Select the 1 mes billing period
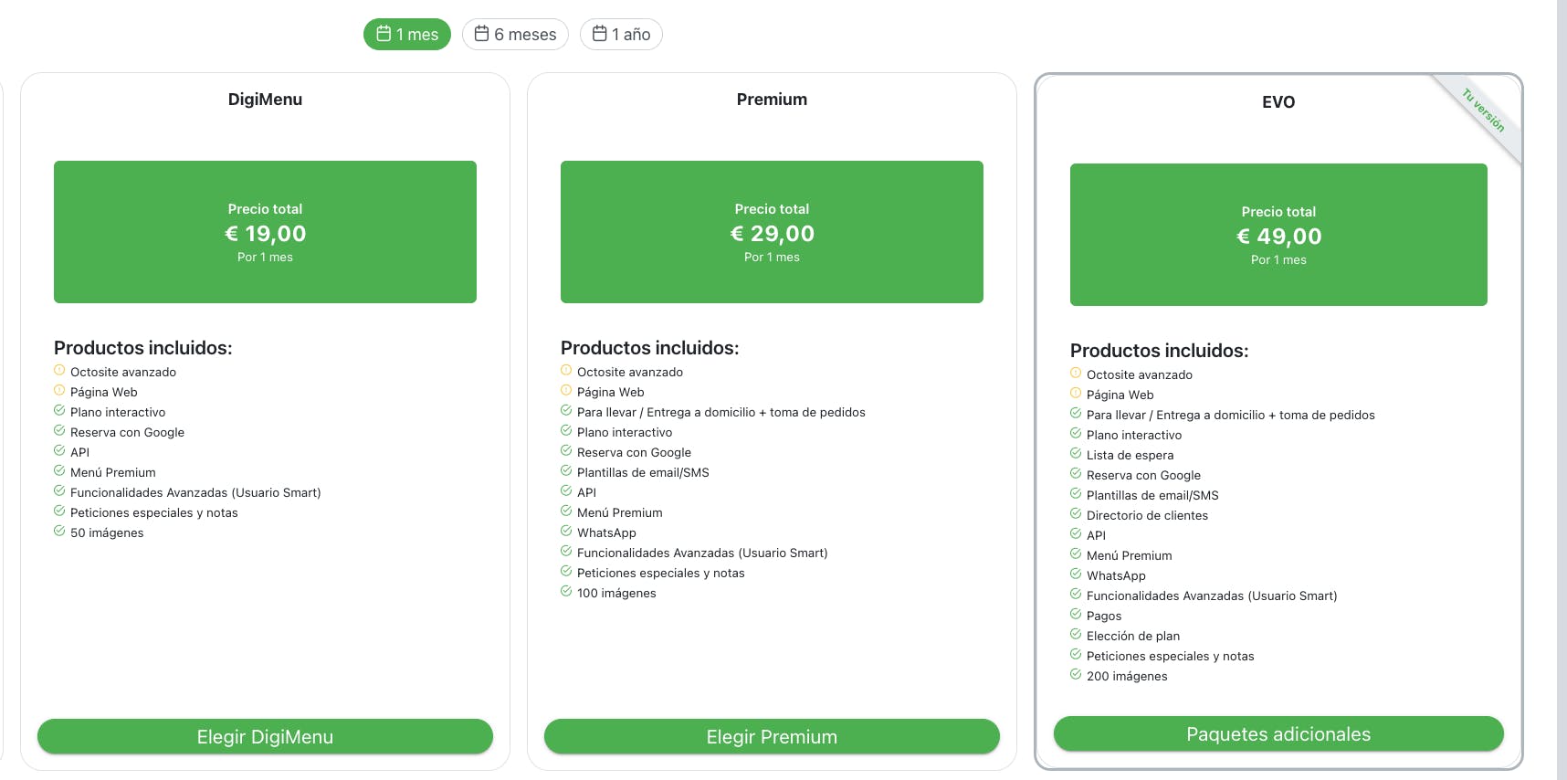This screenshot has height=780, width=1567. tap(407, 35)
